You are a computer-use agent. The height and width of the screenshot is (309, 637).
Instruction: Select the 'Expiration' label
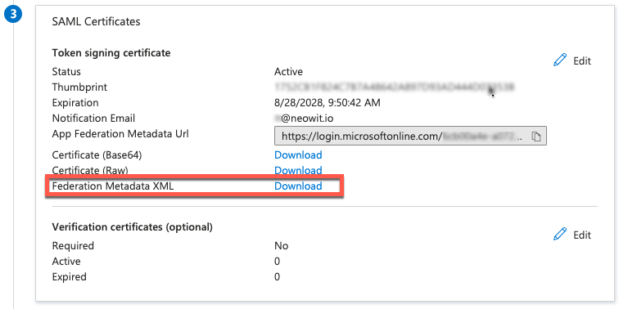(75, 103)
